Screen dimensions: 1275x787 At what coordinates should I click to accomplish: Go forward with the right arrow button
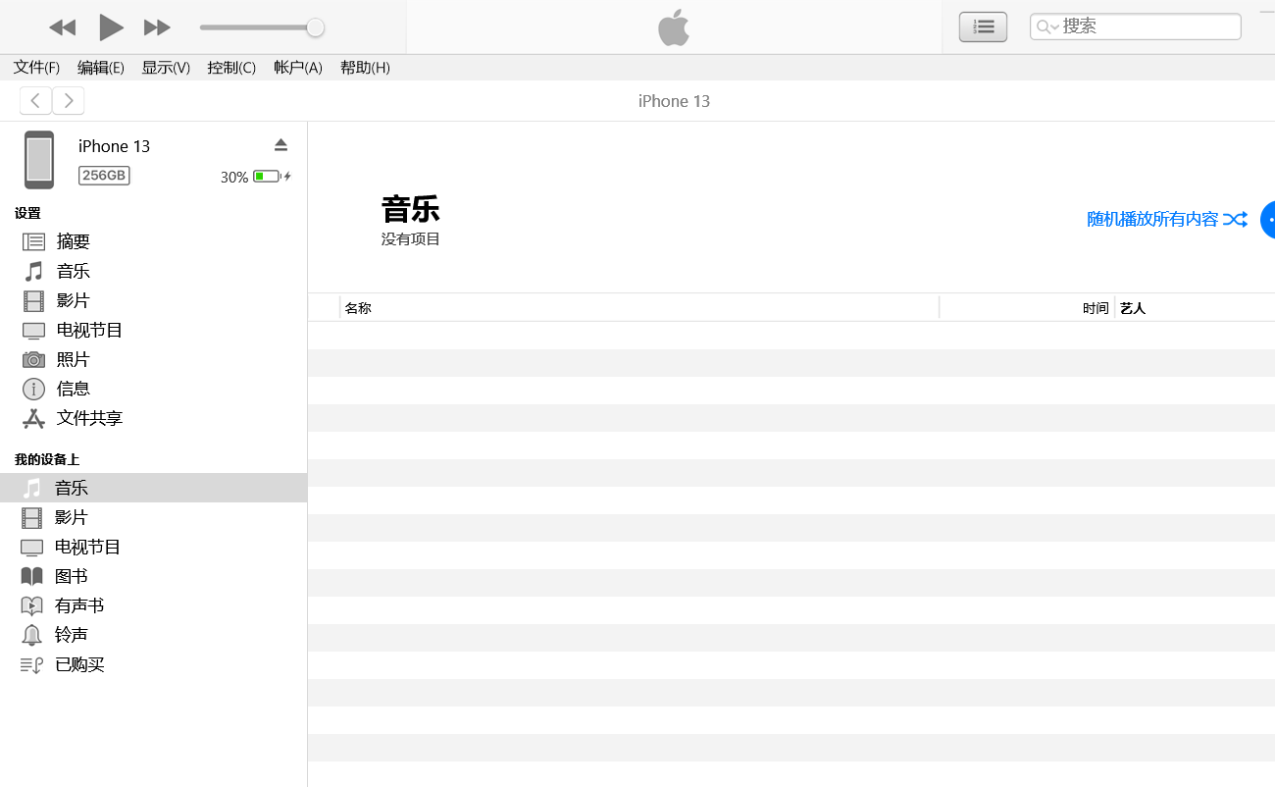point(69,100)
